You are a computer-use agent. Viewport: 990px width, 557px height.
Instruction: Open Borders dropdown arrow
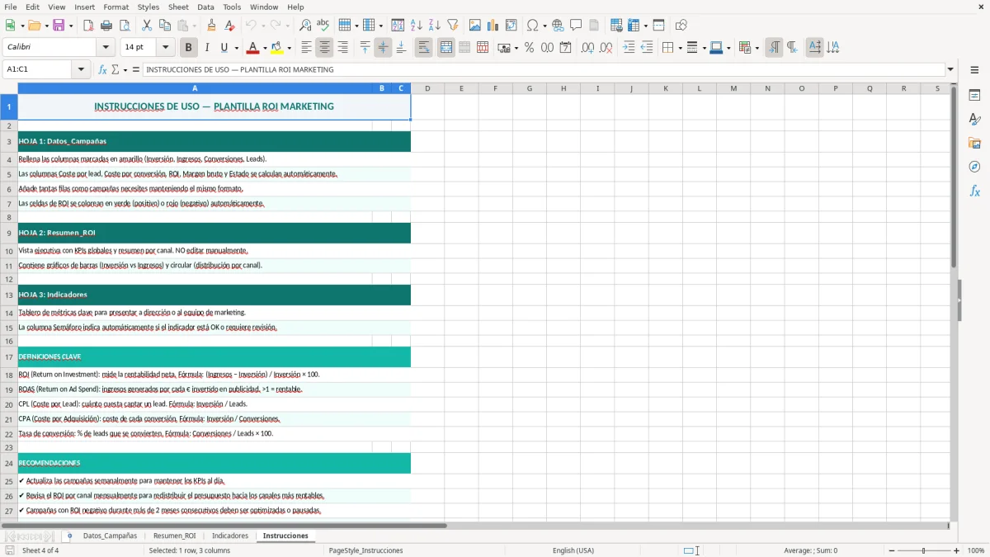(679, 48)
